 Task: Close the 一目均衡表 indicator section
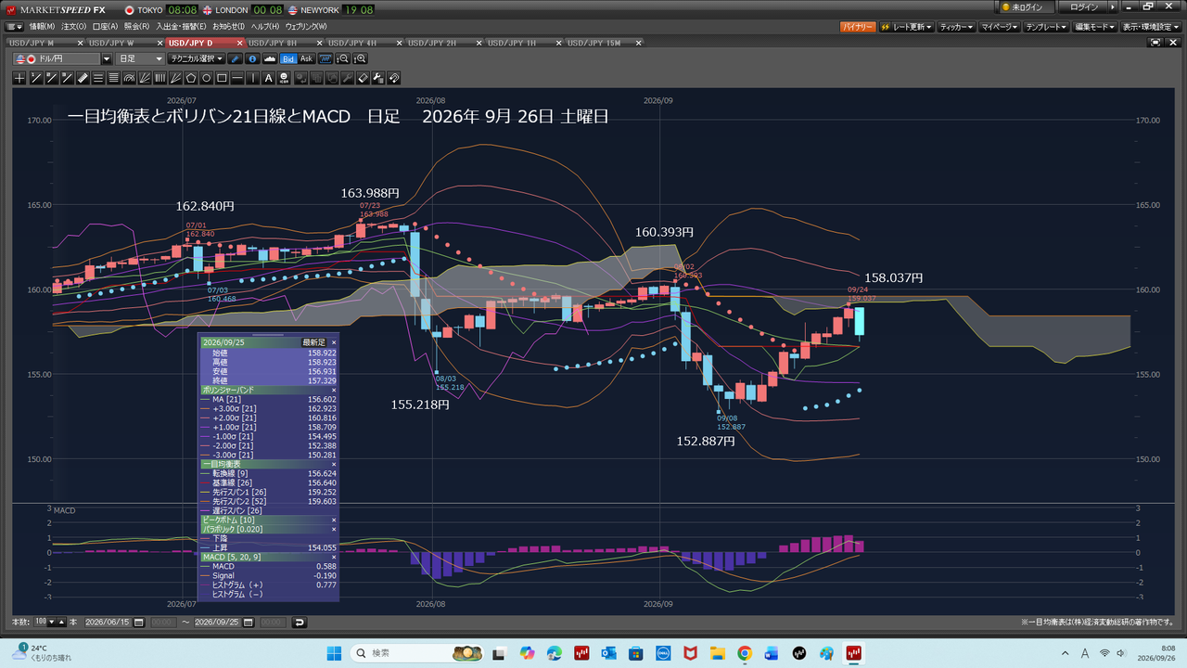tap(334, 463)
